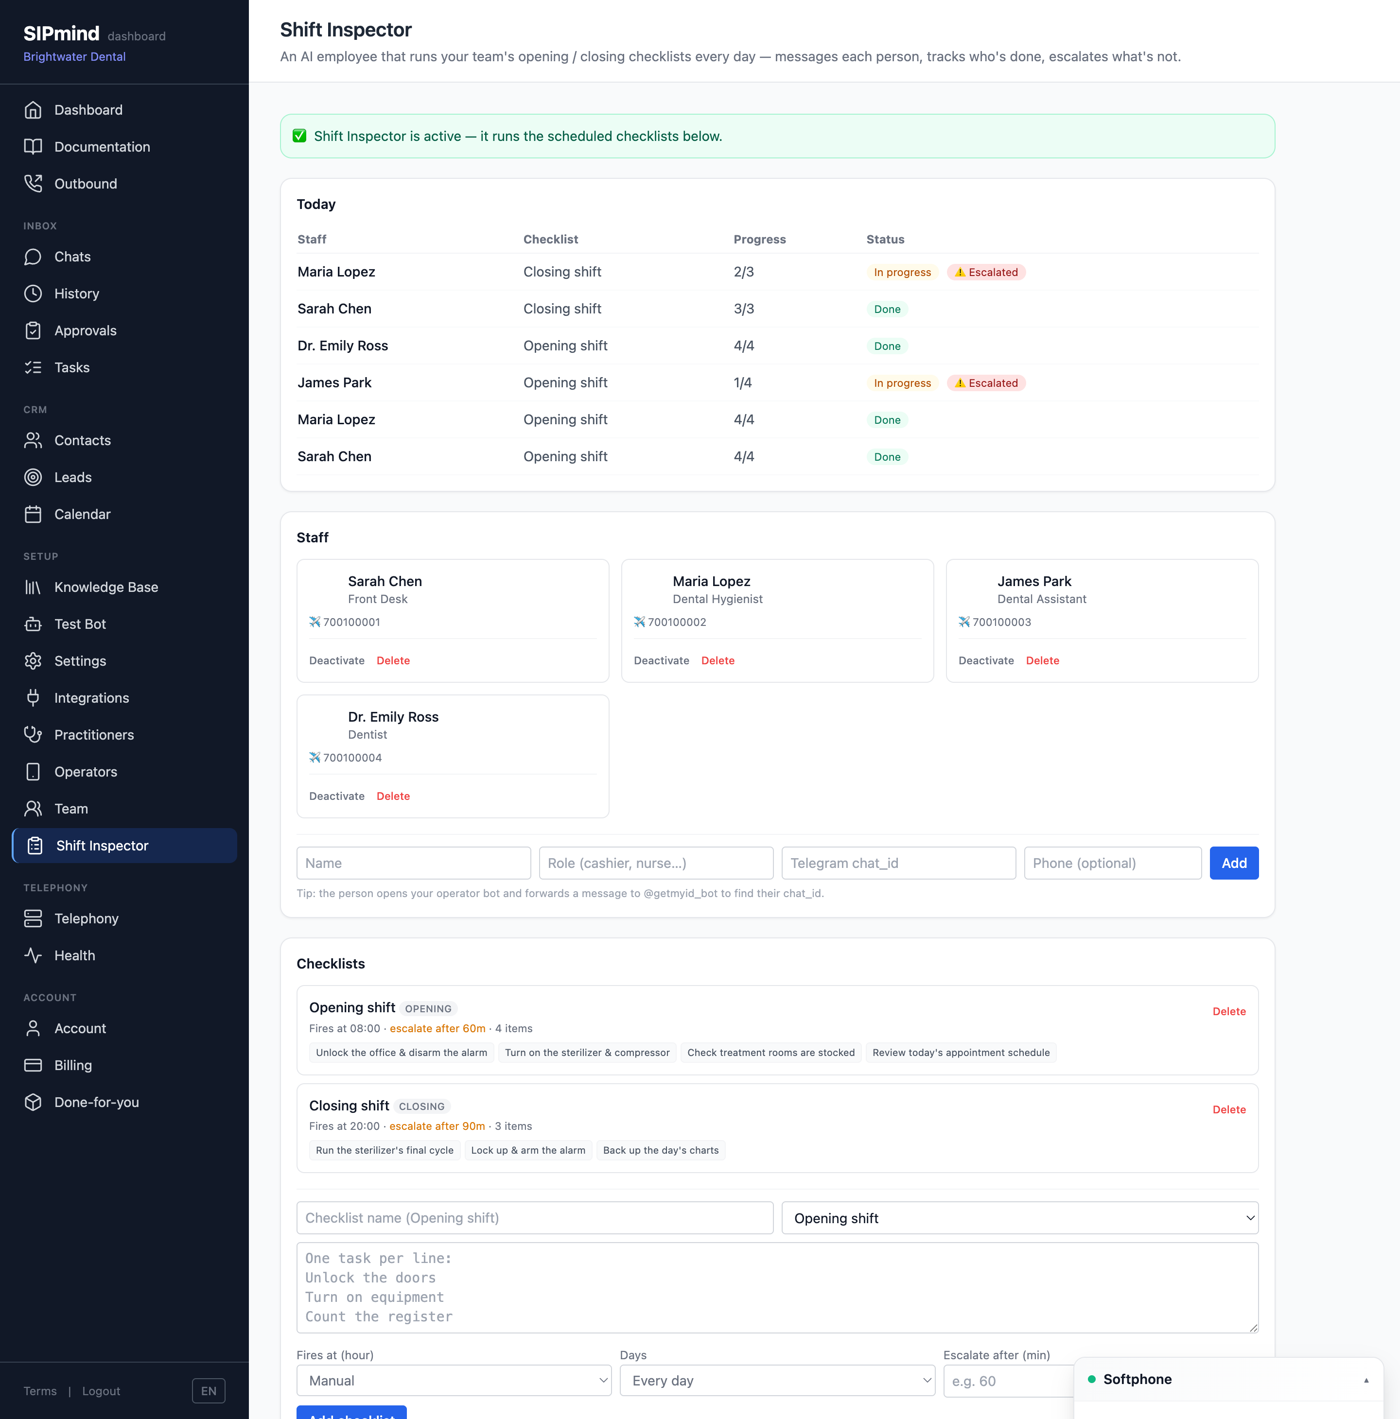
Task: Click the Logout link
Action: tap(102, 1391)
